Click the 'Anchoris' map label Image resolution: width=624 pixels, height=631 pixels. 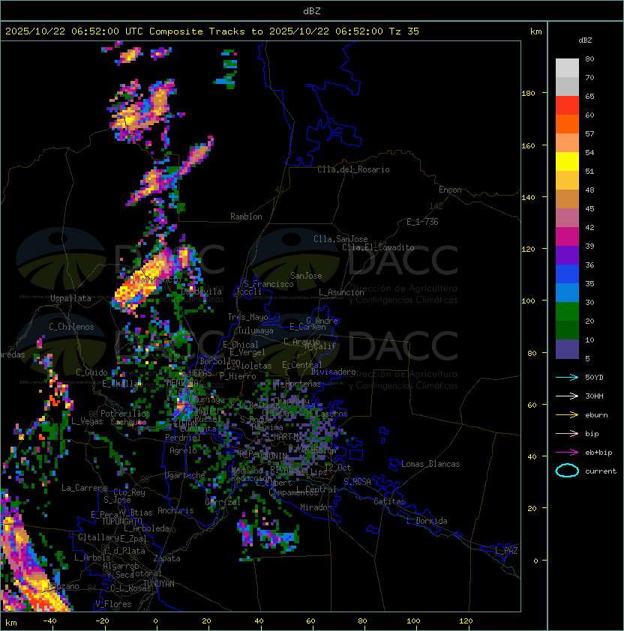point(175,510)
